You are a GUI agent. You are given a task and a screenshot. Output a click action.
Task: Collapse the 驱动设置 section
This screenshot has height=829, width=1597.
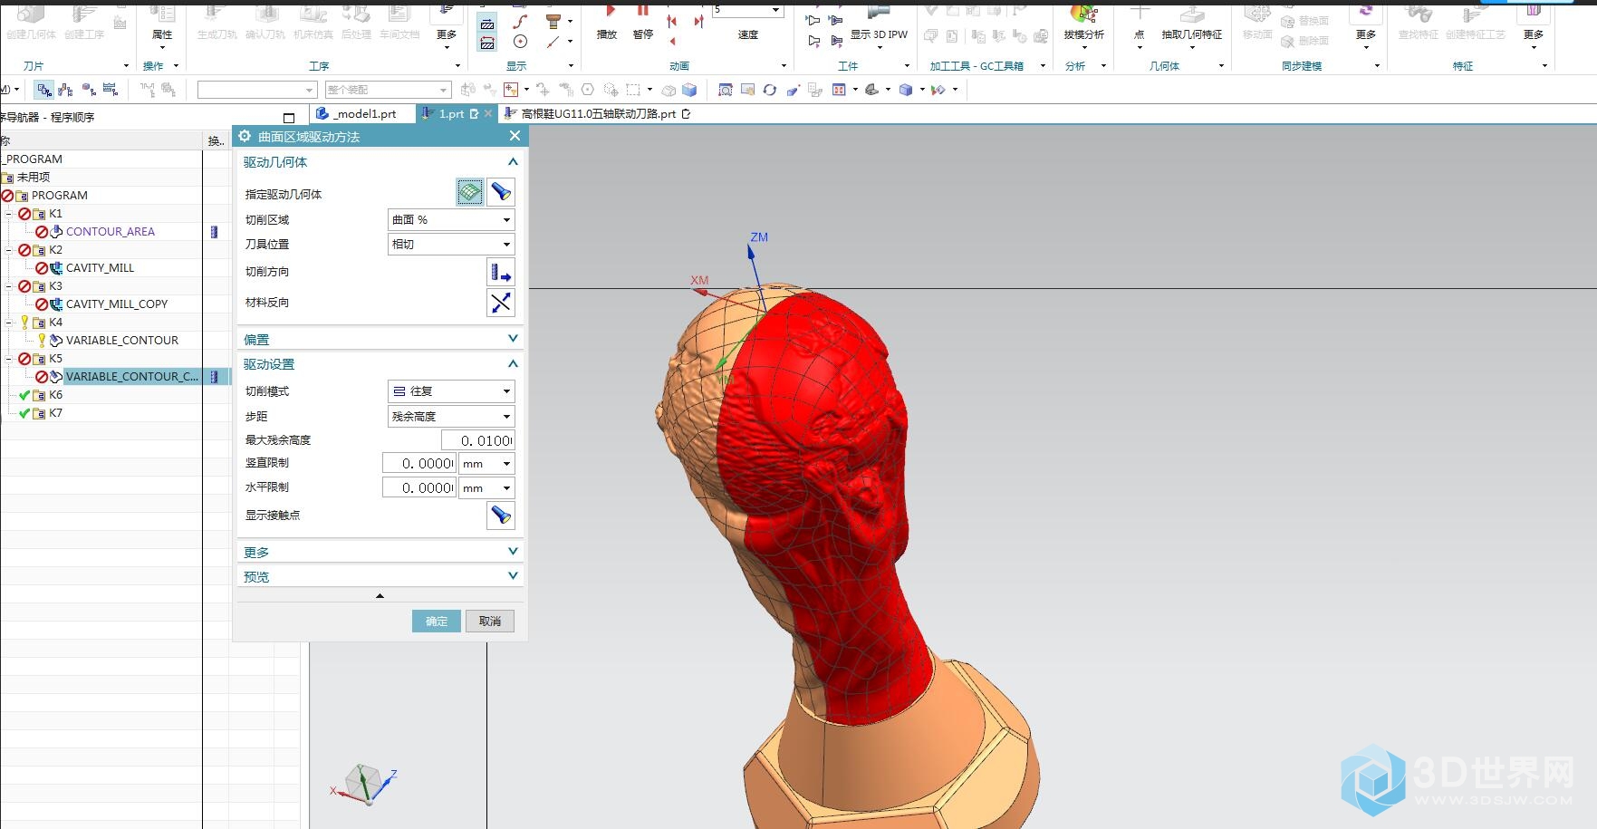pyautogui.click(x=513, y=364)
